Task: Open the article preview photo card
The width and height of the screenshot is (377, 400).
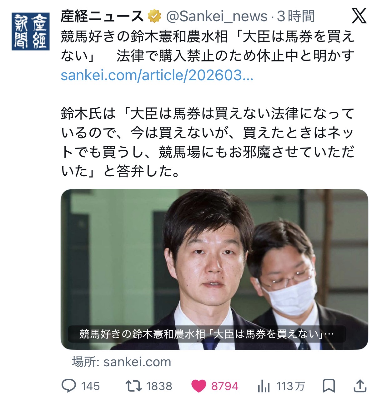Action: click(x=214, y=269)
